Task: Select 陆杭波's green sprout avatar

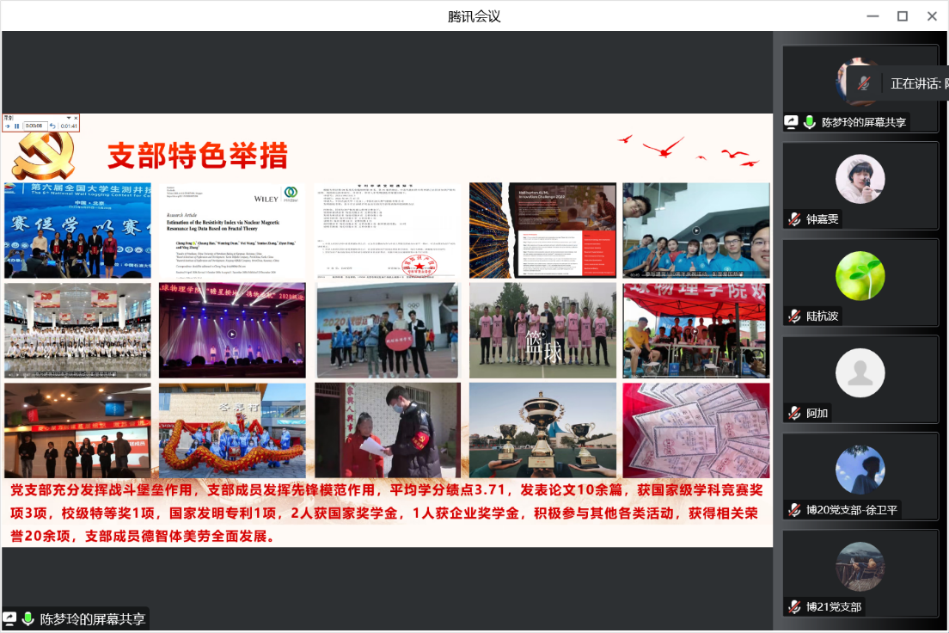Action: tap(860, 276)
